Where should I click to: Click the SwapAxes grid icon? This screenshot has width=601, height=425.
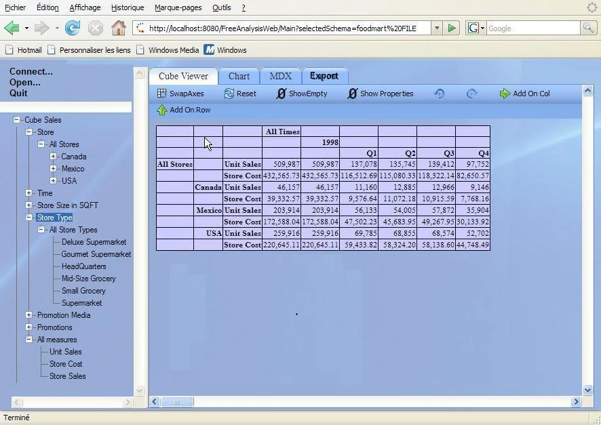coord(161,94)
